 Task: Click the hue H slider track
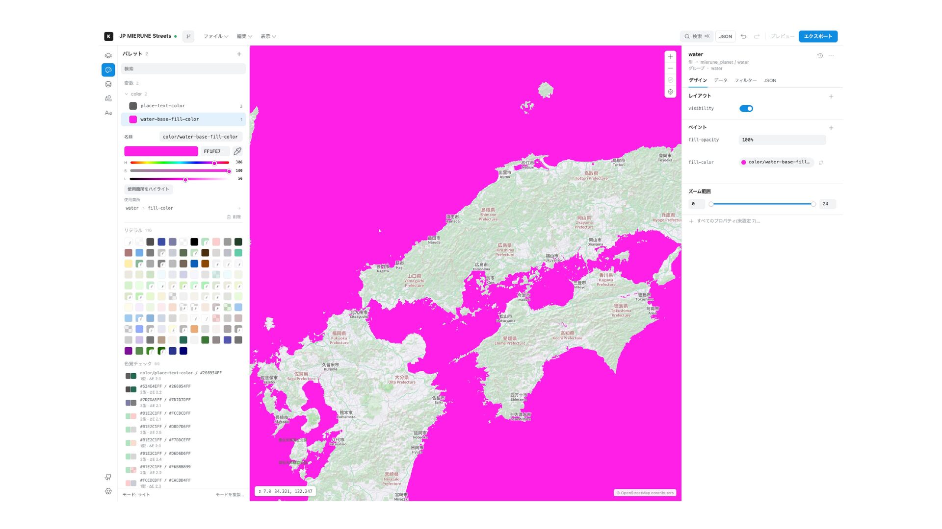pyautogui.click(x=180, y=163)
